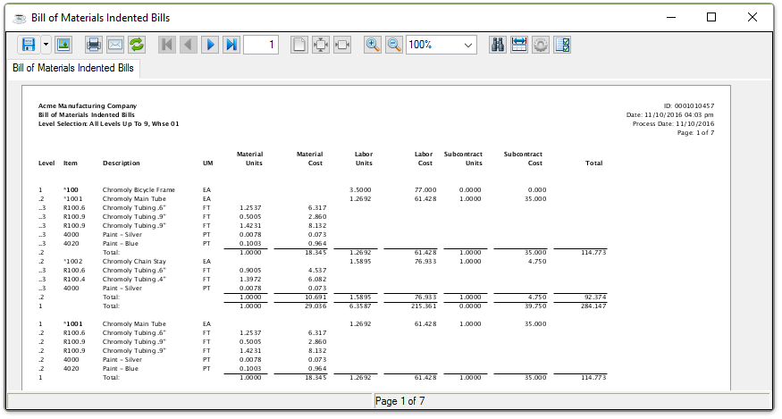The height and width of the screenshot is (419, 782).
Task: Toggle fit page width view
Action: [x=342, y=44]
